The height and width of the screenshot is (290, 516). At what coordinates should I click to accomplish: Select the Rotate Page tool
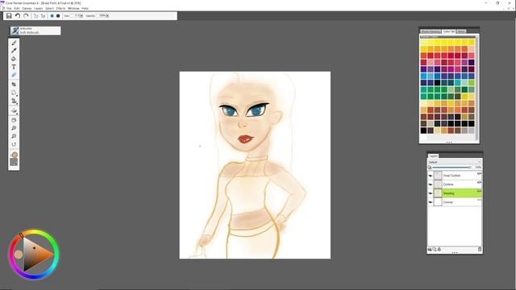[x=14, y=144]
